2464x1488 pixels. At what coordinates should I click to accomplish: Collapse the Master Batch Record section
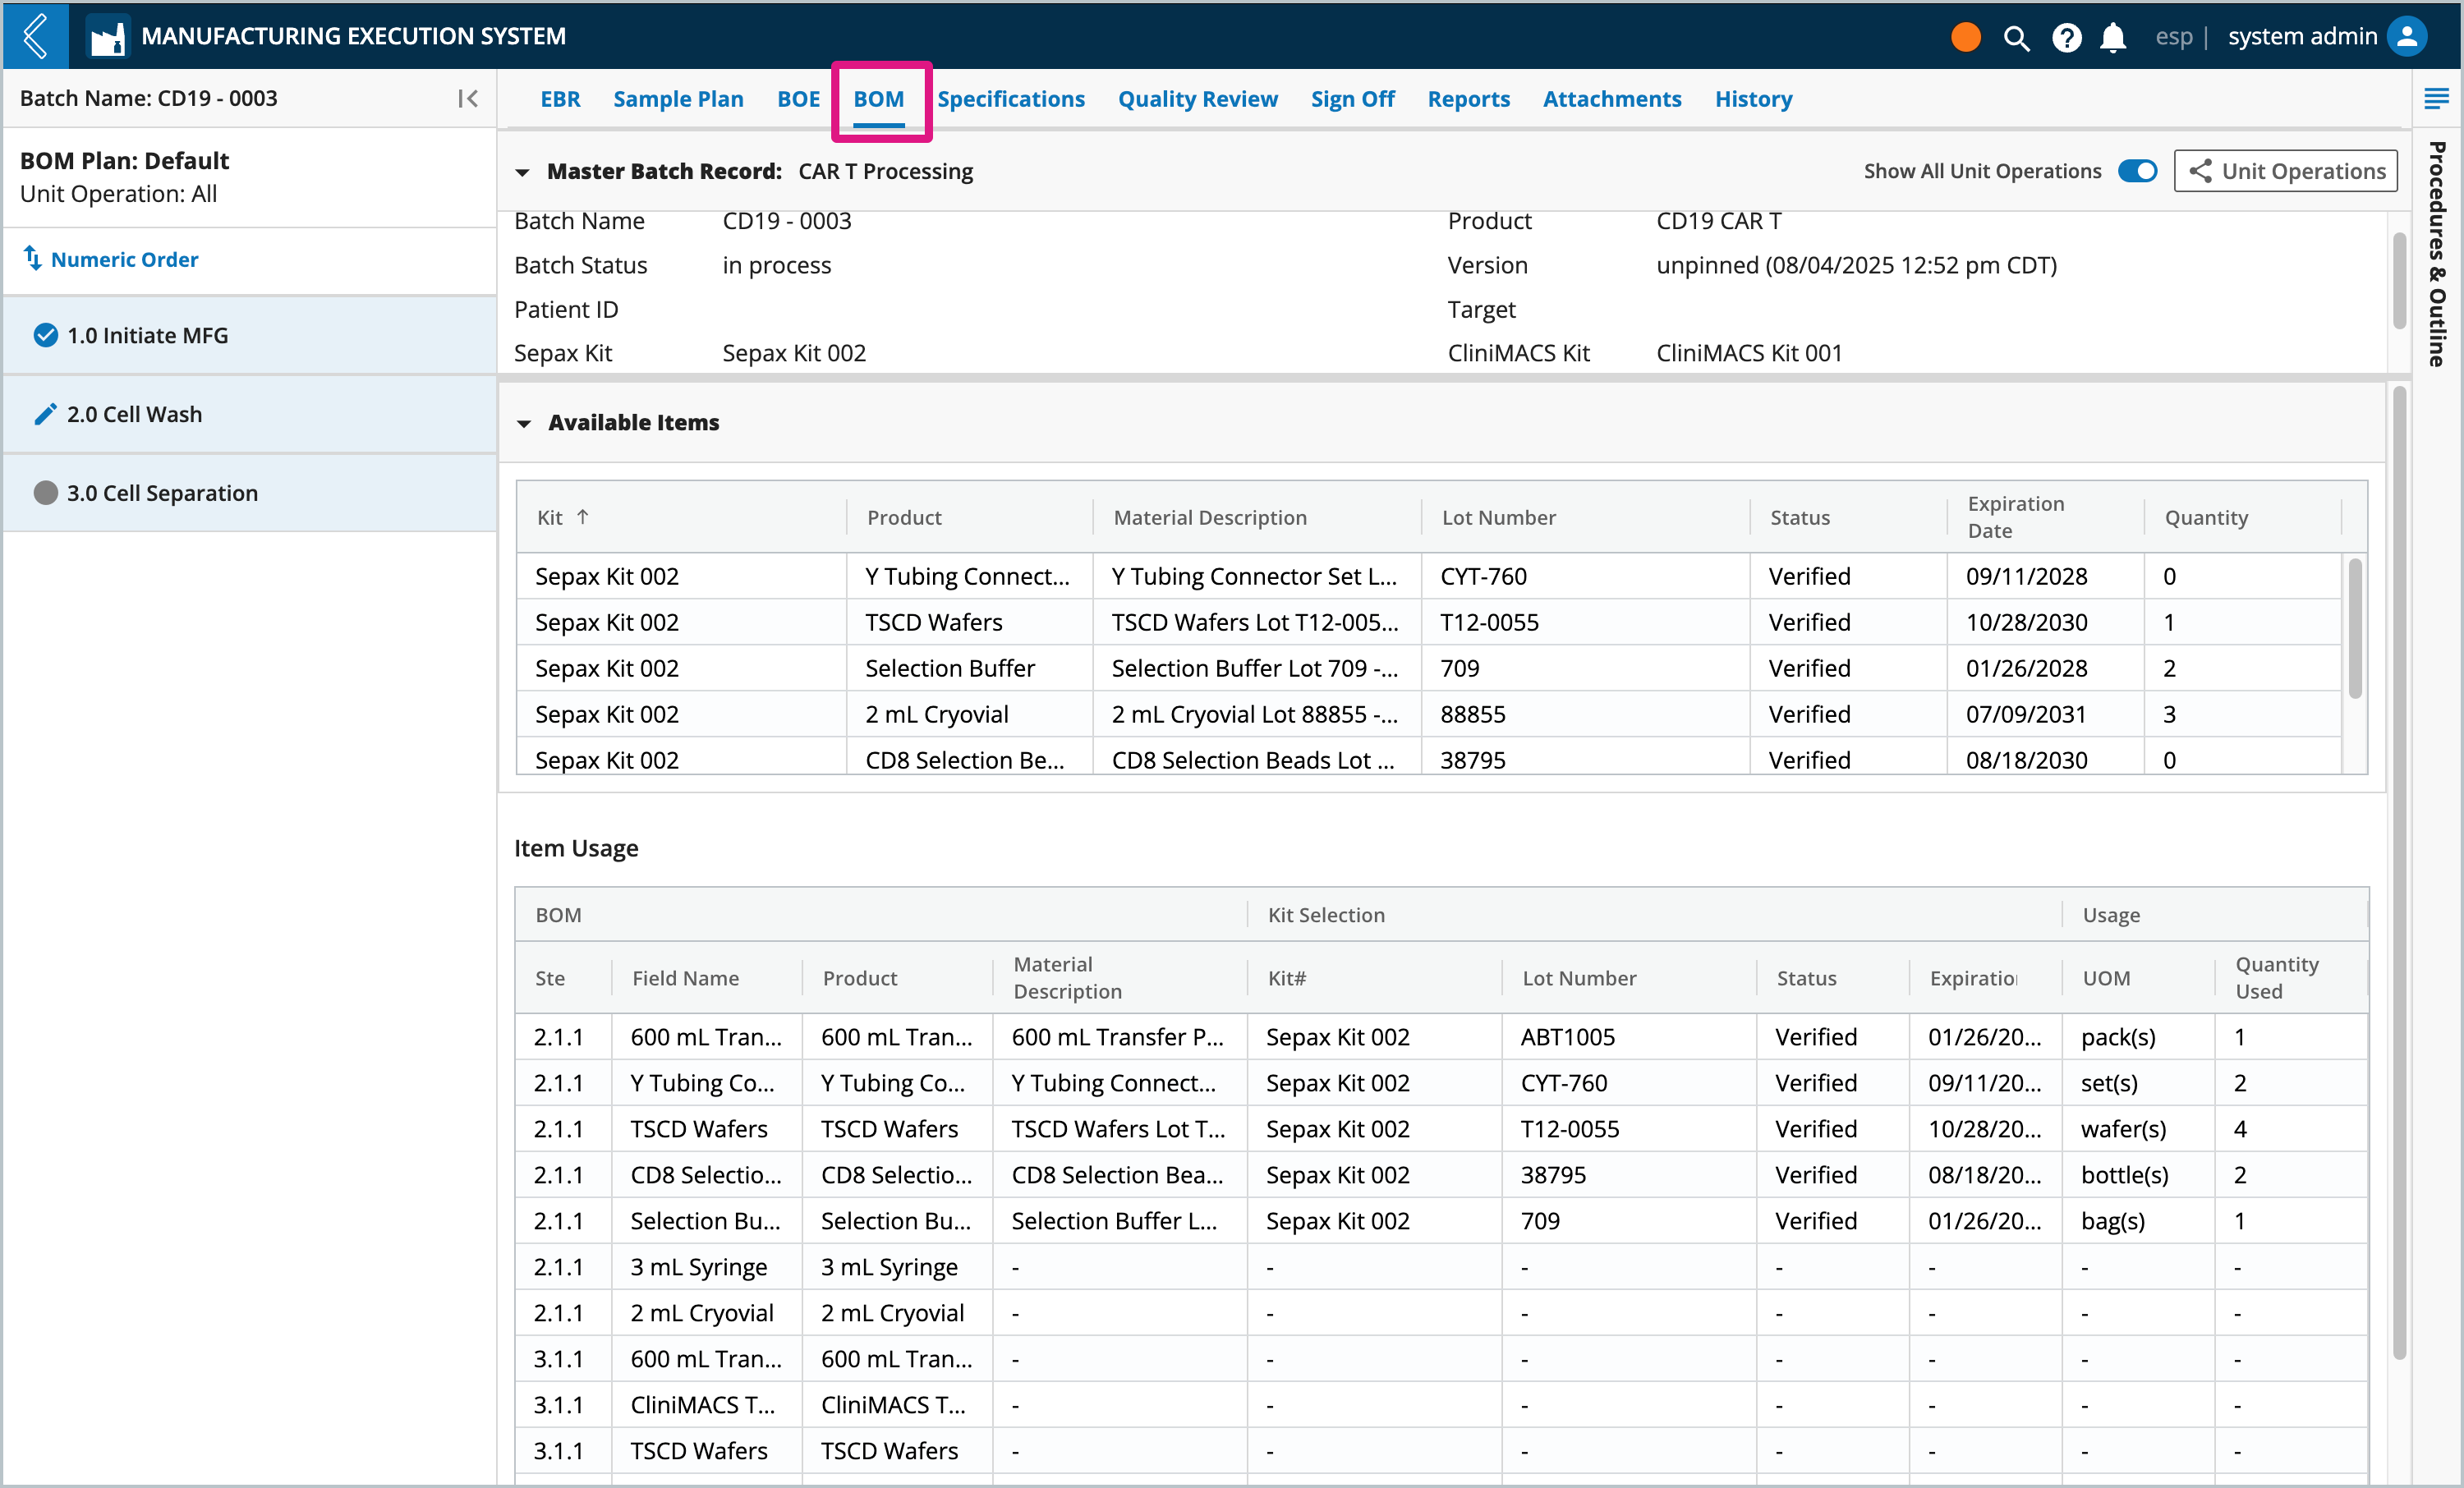point(522,172)
